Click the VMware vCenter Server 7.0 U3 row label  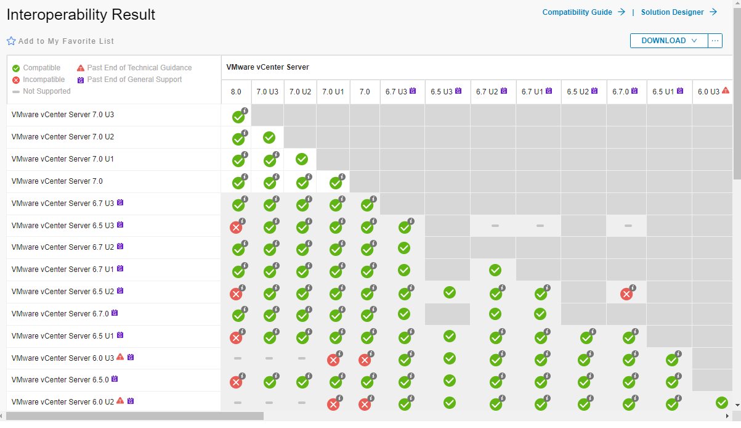[x=63, y=115]
